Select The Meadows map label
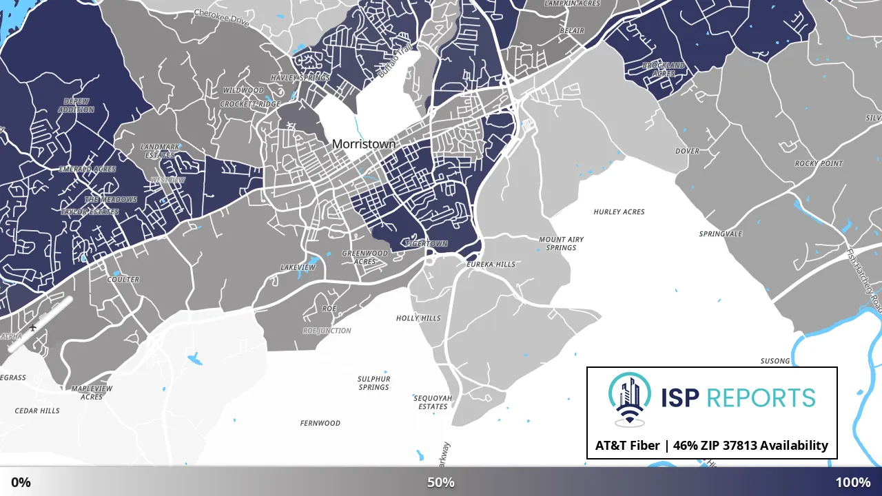The width and height of the screenshot is (882, 496). [111, 200]
